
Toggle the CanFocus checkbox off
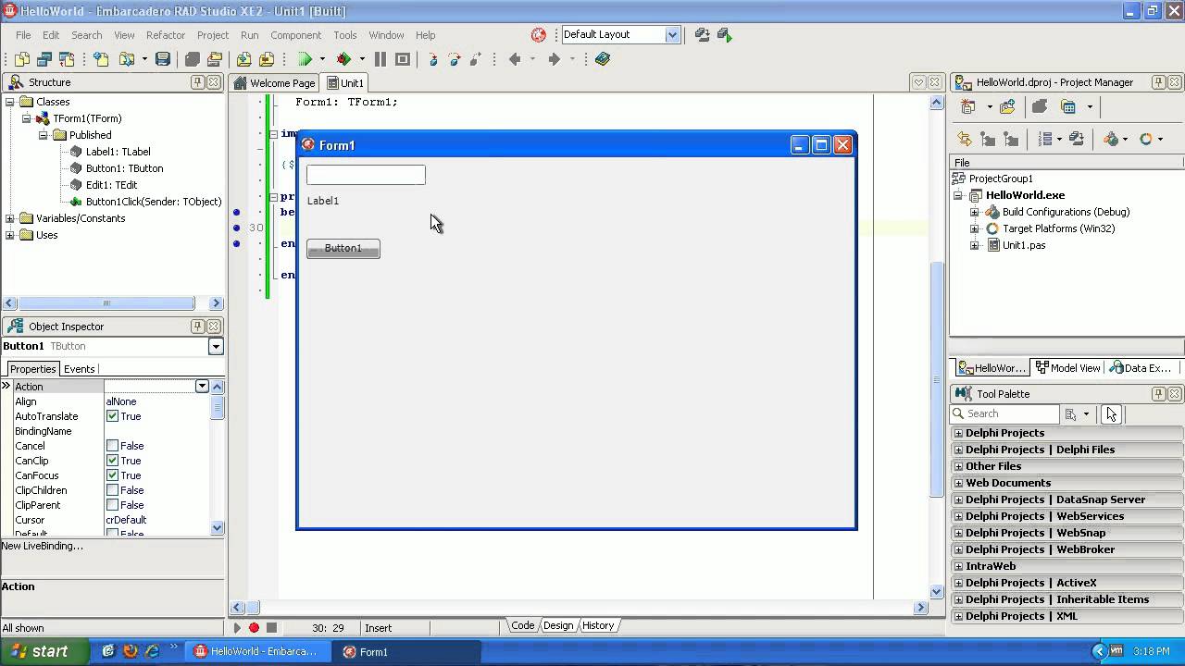112,475
